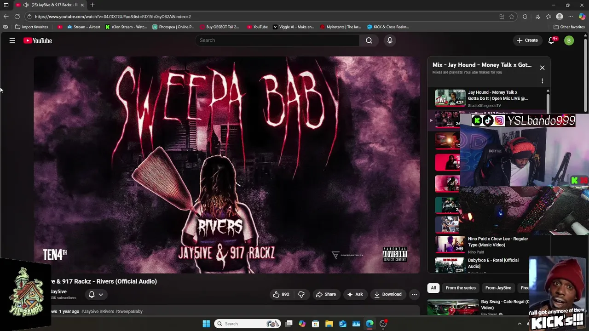Open Outlook from the taskbar
Image resolution: width=589 pixels, height=331 pixels.
pyautogui.click(x=343, y=324)
